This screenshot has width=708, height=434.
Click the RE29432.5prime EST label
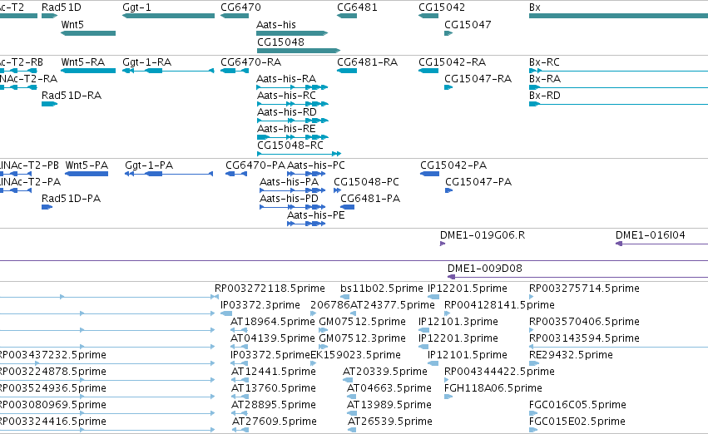572,355
